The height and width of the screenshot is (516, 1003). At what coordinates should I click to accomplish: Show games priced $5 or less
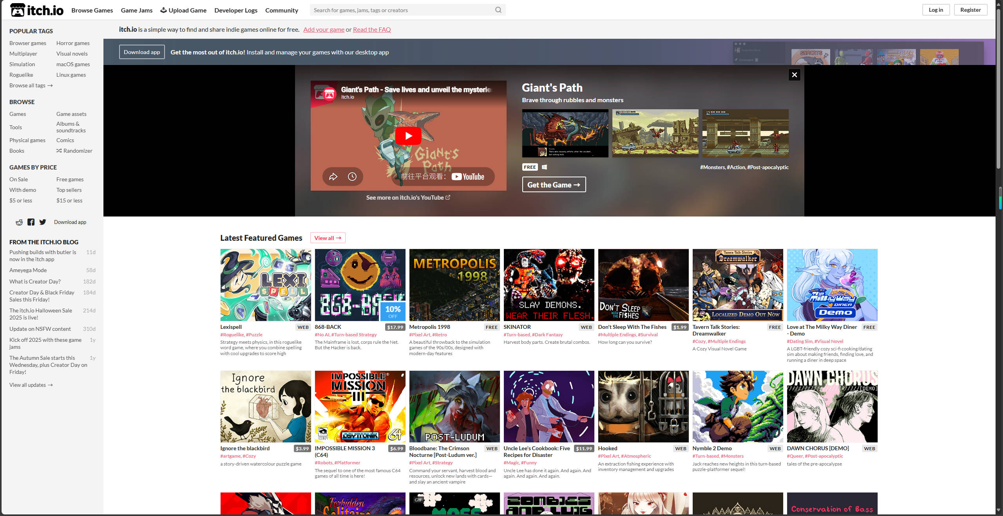pyautogui.click(x=21, y=200)
